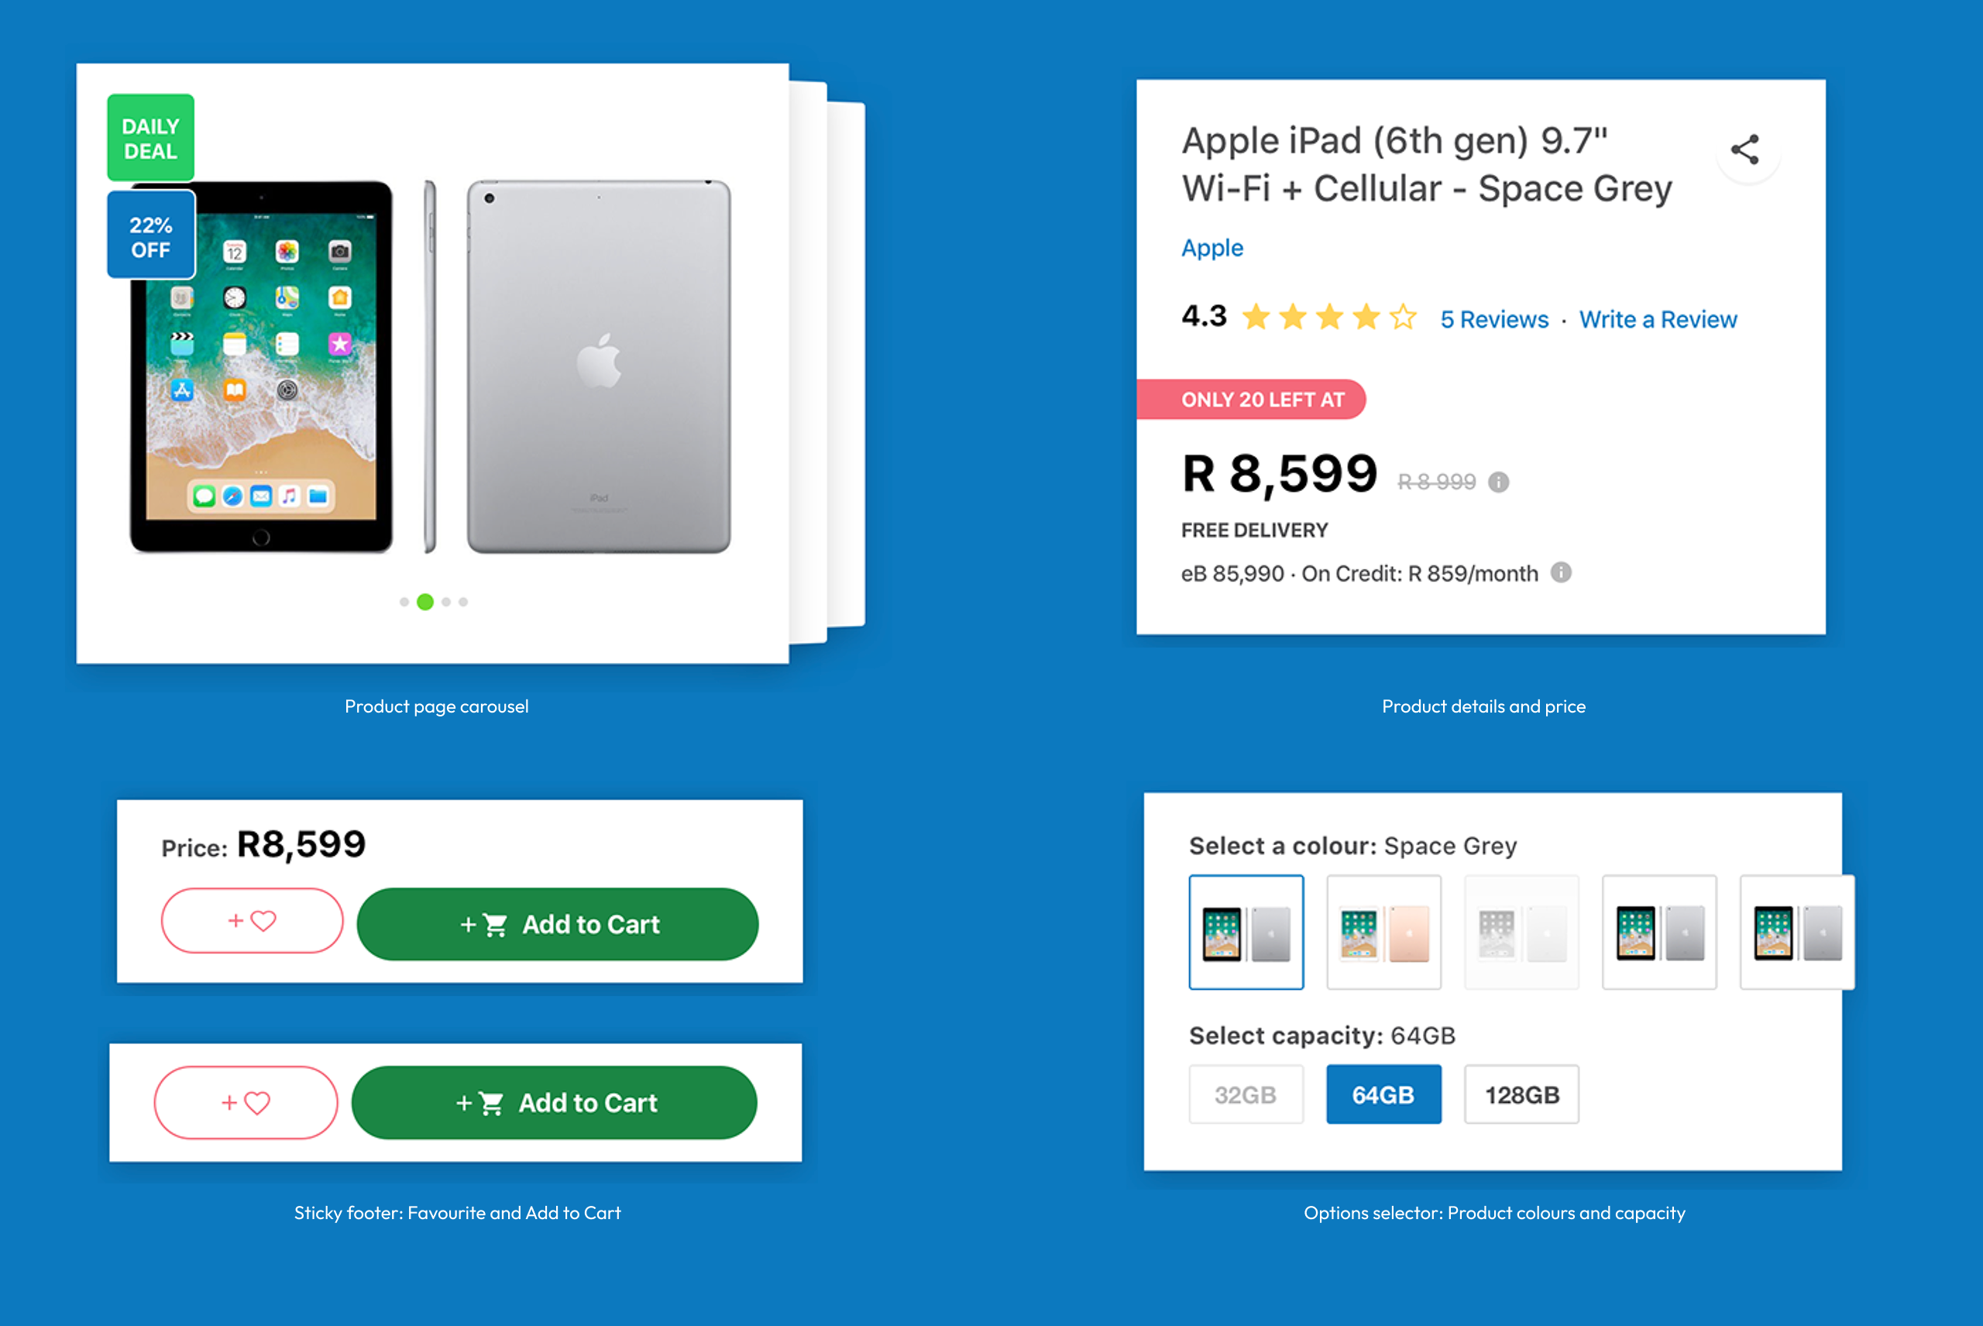1983x1326 pixels.
Task: Click the Write a Review link
Action: 1658,320
